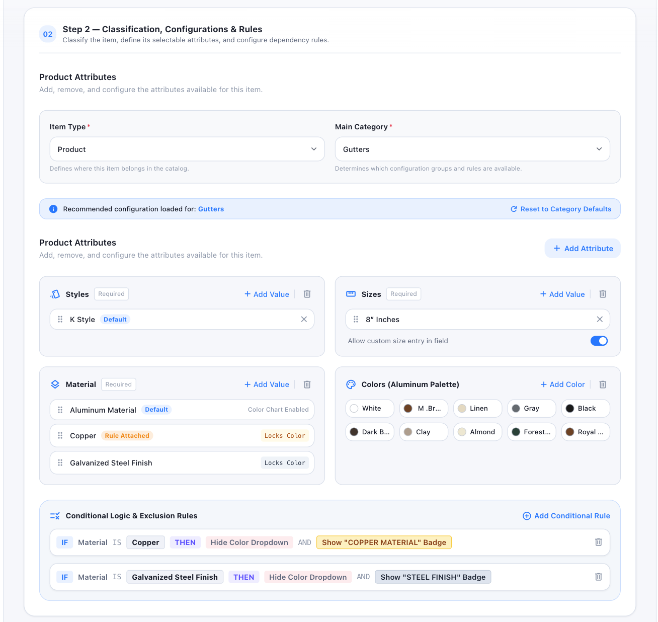Remove the K Style value

304,319
